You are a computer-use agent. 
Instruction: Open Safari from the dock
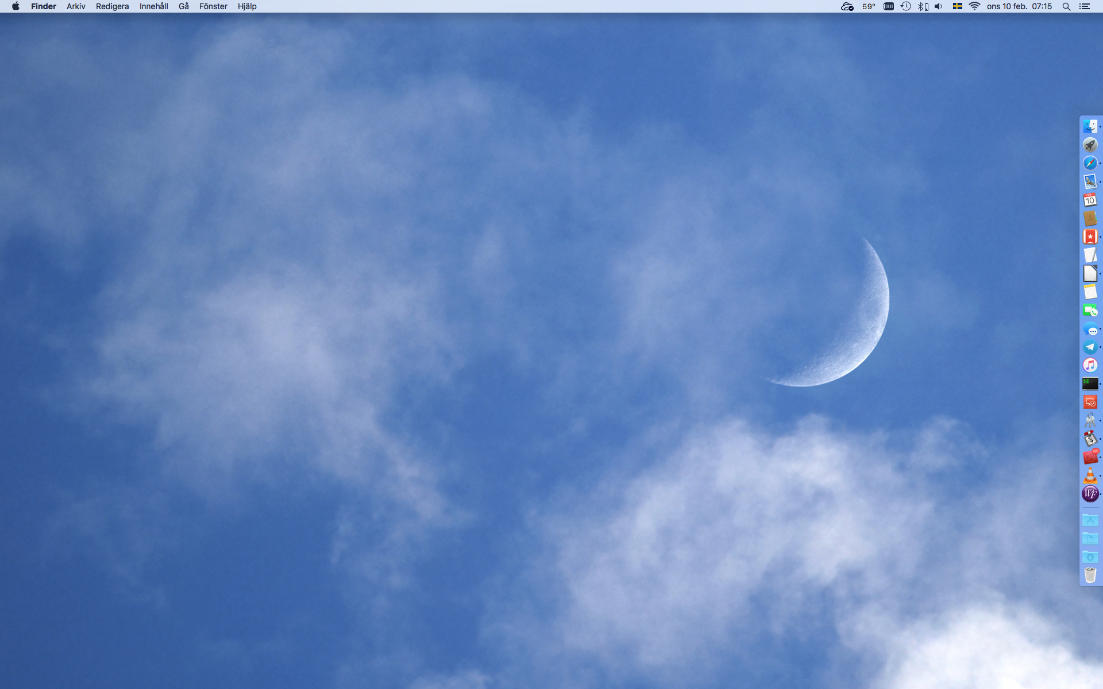(x=1090, y=164)
